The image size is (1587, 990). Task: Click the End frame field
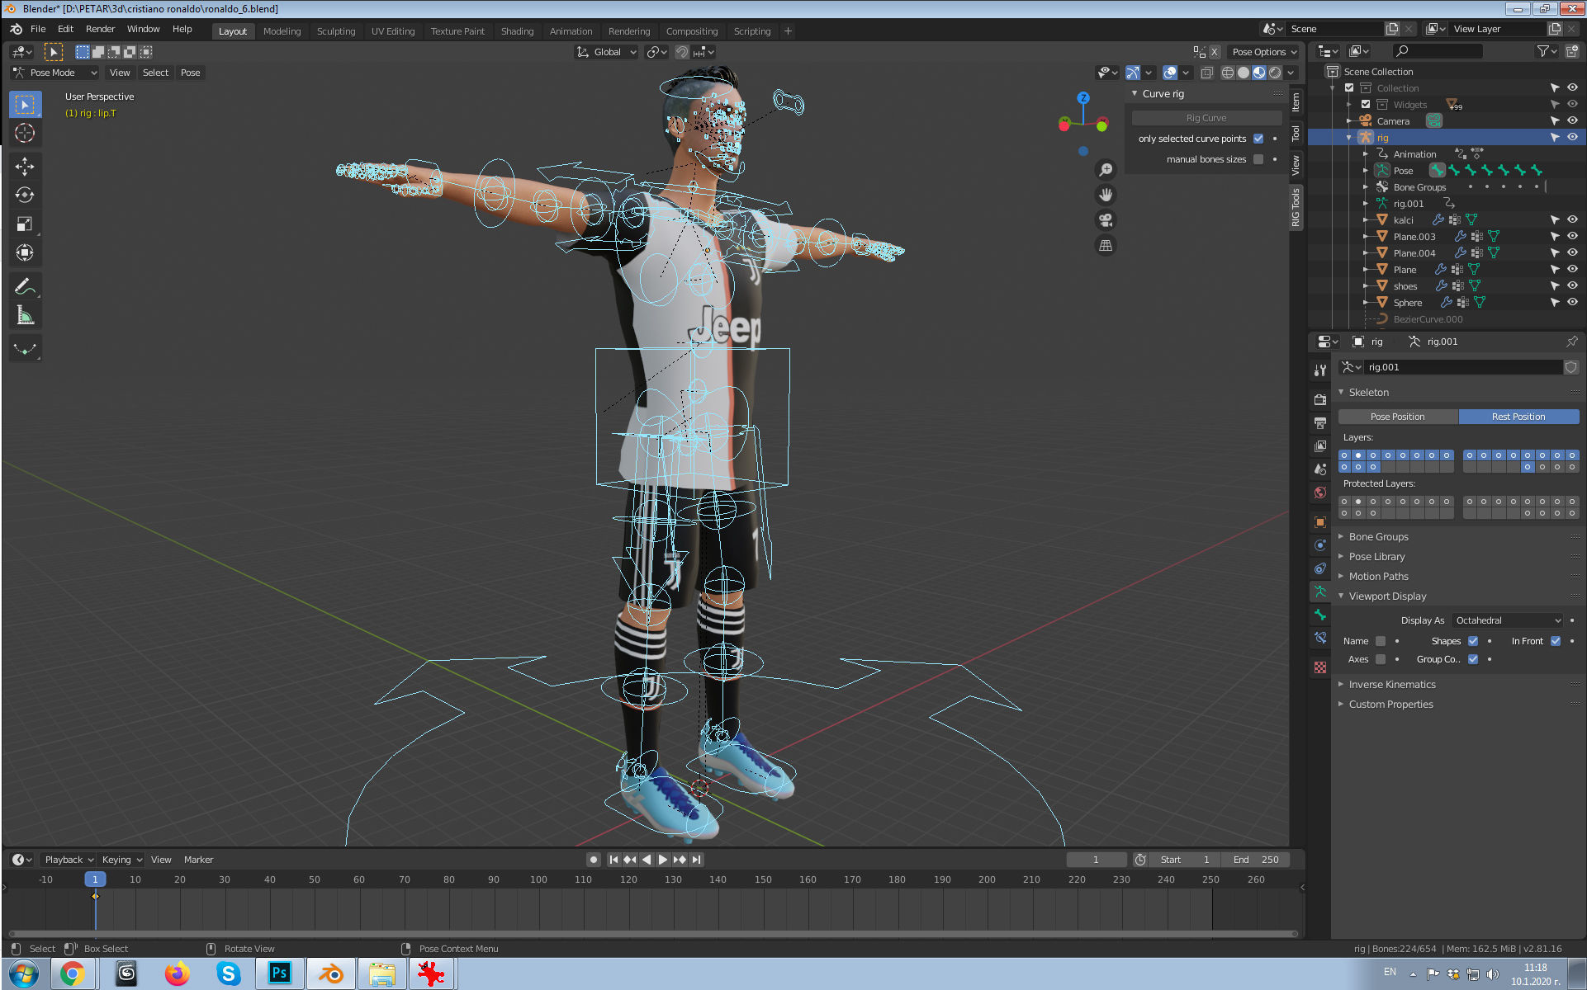click(x=1255, y=860)
